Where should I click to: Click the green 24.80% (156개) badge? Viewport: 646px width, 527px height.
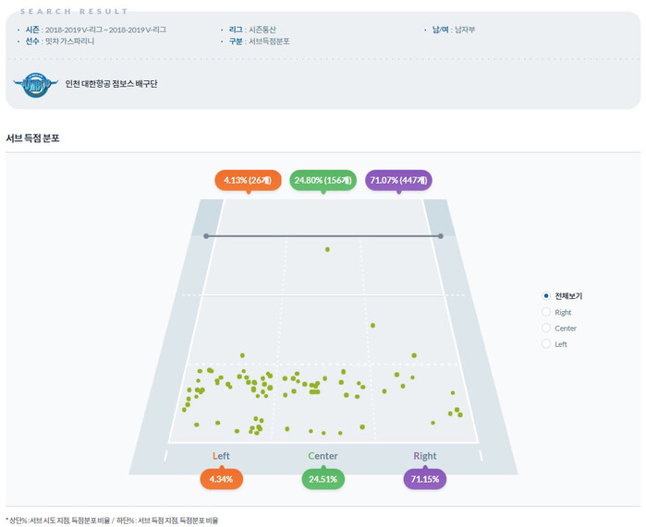coord(323,180)
